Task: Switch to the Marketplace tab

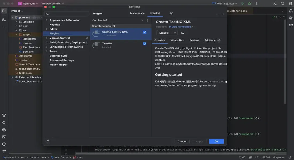Action: (137, 13)
